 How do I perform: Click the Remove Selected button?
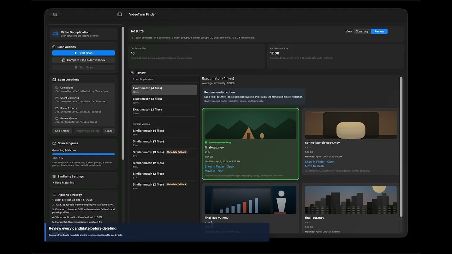[87, 131]
